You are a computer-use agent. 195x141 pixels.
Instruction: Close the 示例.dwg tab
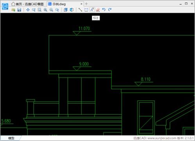point(81,4)
